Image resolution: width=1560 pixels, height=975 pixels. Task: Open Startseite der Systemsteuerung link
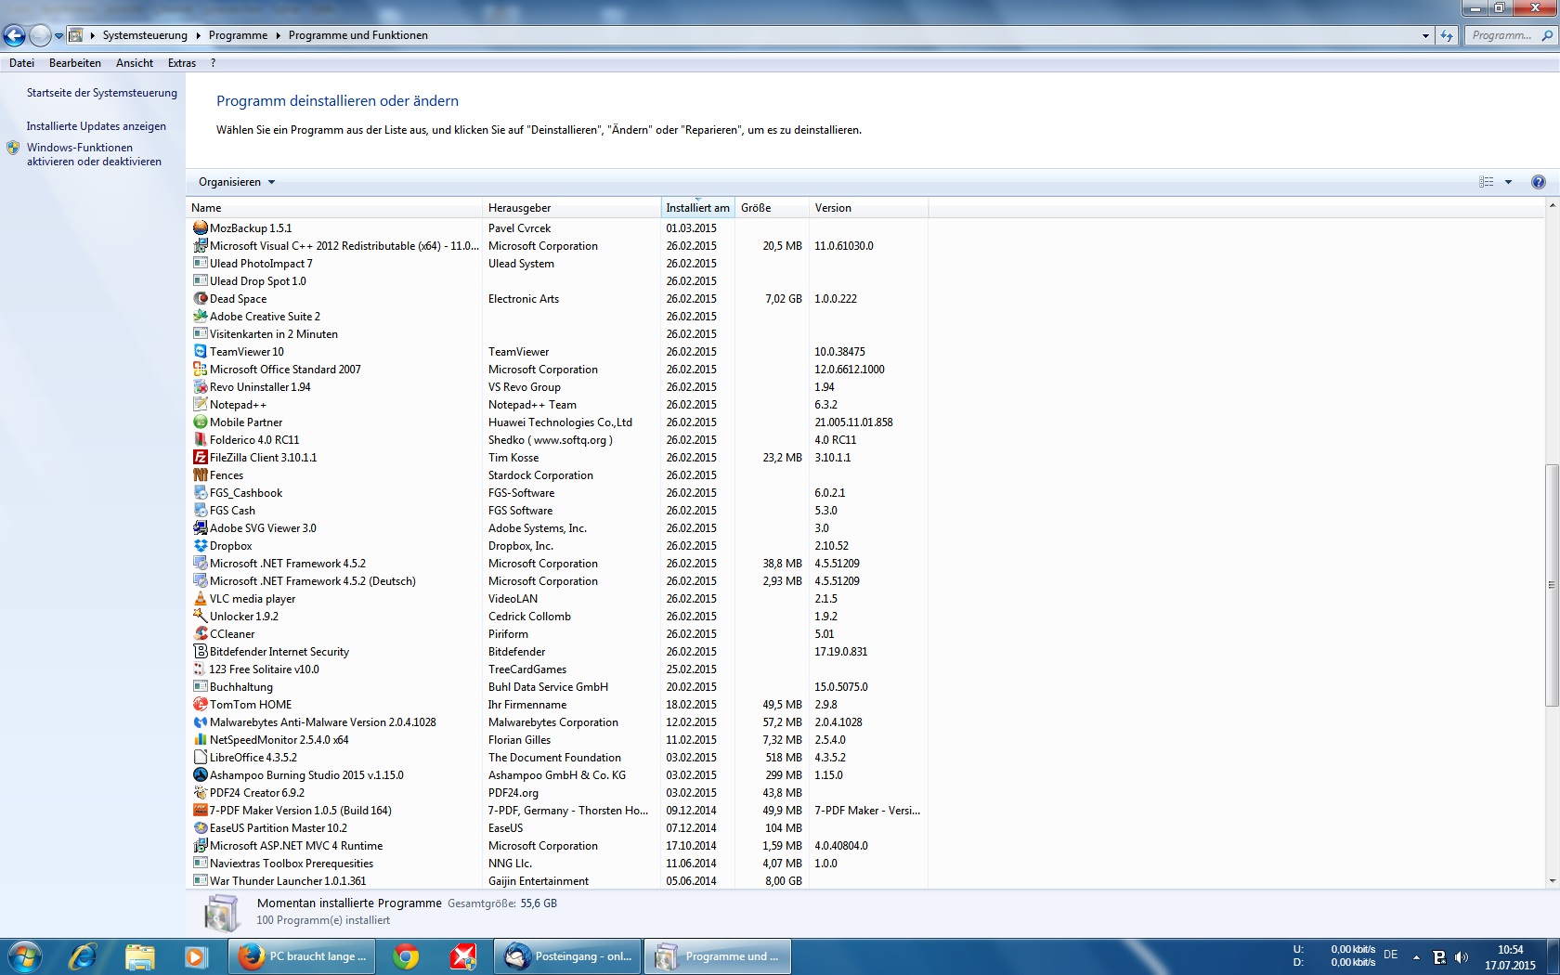(101, 93)
